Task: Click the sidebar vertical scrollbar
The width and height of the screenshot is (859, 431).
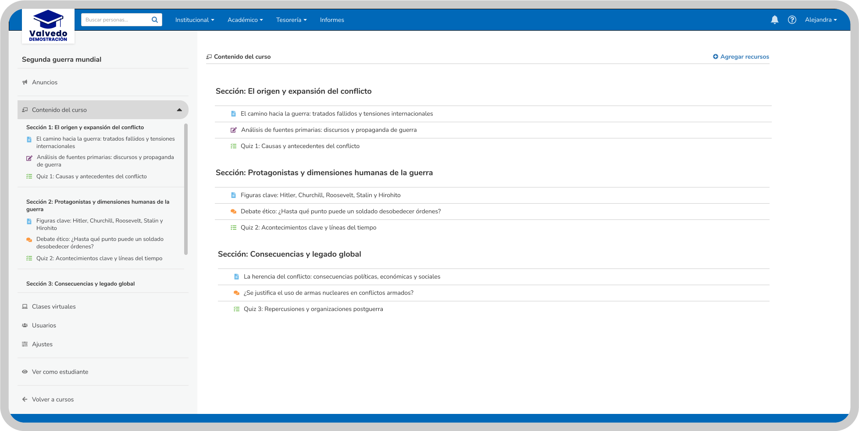Action: 186,188
